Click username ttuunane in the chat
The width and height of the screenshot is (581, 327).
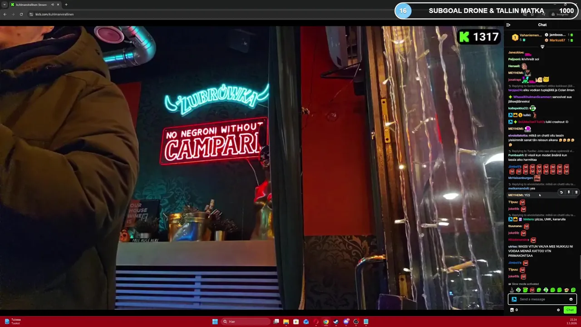coord(515,226)
